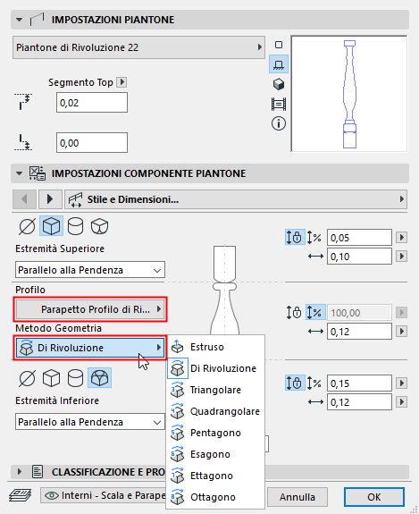Select the rail-section preview icon
The height and width of the screenshot is (514, 419).
click(279, 105)
